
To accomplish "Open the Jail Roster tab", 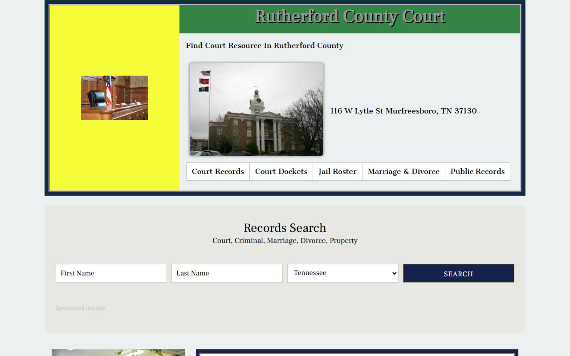I will (x=338, y=171).
